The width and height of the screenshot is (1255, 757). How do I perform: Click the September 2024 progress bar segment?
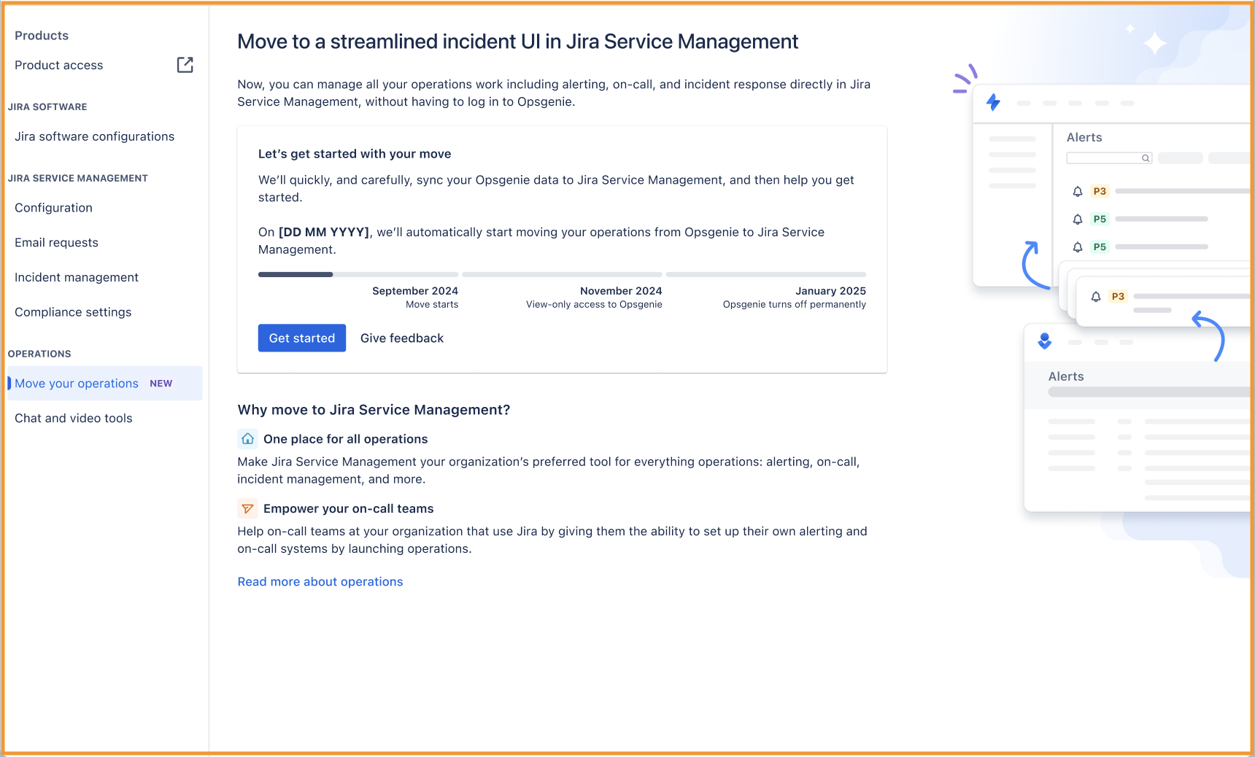358,274
